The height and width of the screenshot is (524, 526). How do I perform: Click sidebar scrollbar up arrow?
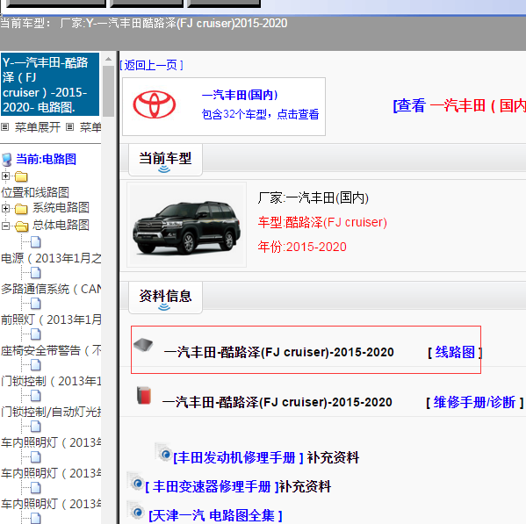(x=108, y=59)
